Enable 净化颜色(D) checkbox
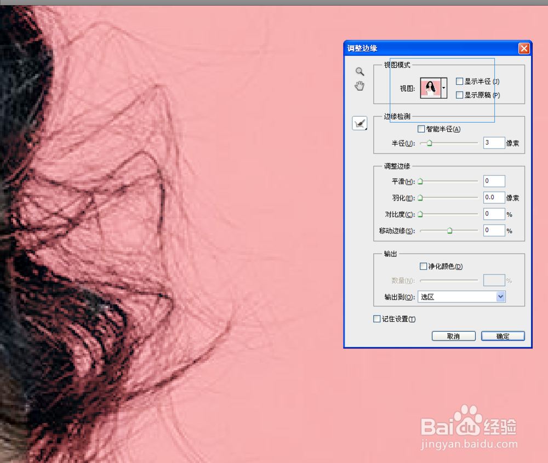Viewport: 548px width, 463px height. coord(423,267)
